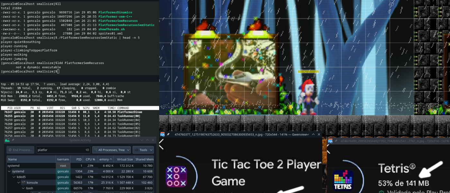This screenshot has width=450, height=193.
Task: Select the kded5 process row
Action: [x=80, y=177]
